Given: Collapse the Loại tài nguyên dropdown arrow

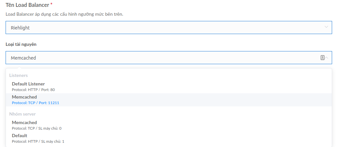Looking at the screenshot, I should (x=327, y=58).
